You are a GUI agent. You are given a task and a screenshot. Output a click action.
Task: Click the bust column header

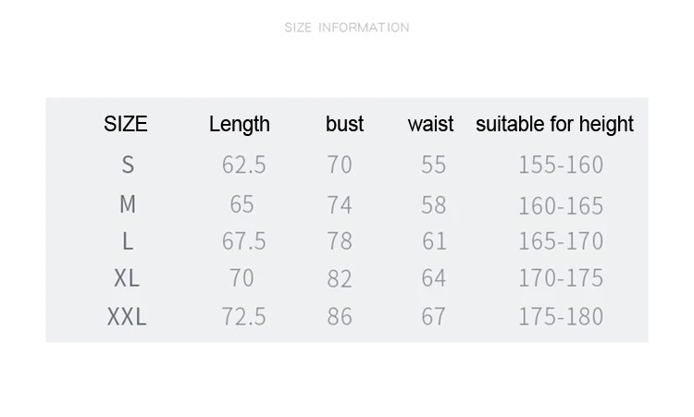click(345, 124)
